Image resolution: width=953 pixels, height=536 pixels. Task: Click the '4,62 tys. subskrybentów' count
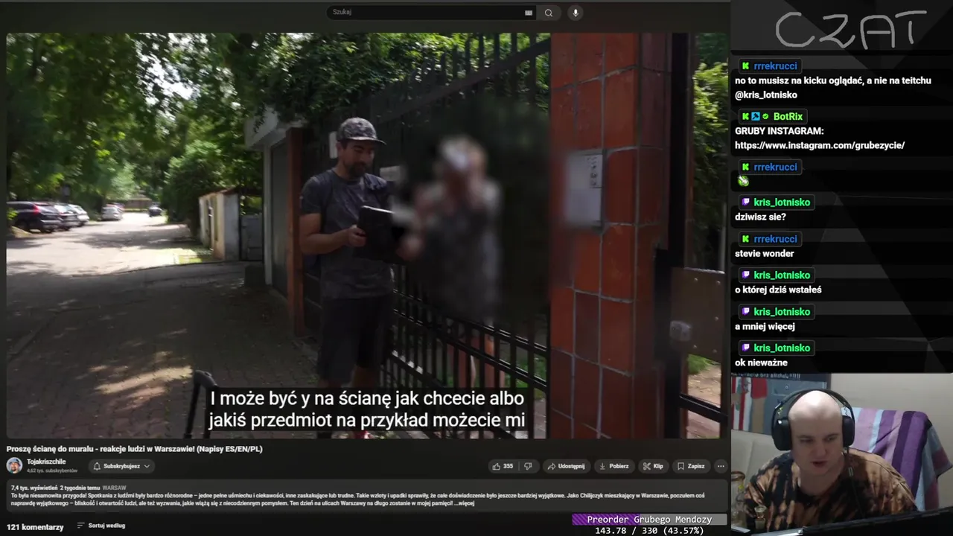[x=52, y=470]
